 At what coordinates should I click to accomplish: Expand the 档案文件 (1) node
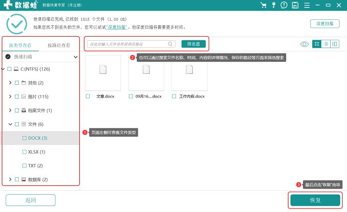coord(10,110)
